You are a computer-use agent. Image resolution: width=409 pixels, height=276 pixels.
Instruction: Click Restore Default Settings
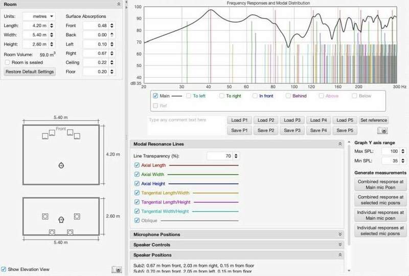30,72
